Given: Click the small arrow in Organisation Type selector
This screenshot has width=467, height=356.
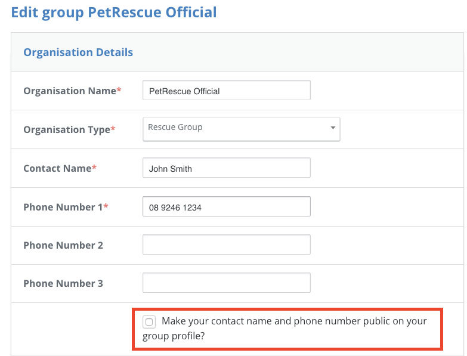Looking at the screenshot, I should click(x=333, y=128).
